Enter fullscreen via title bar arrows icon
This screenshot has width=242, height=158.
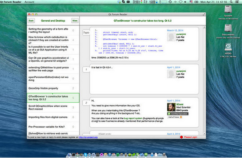[204, 15]
